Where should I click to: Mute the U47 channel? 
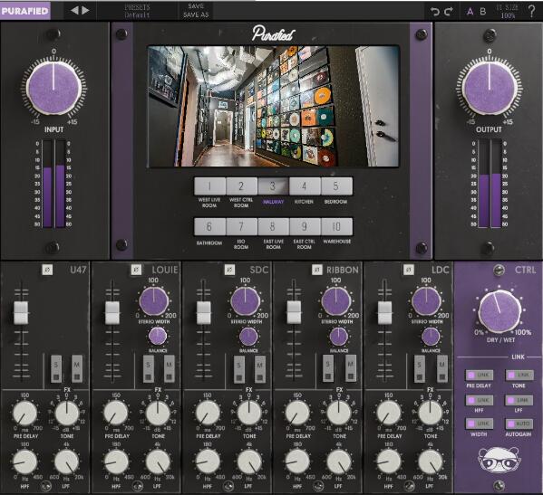click(77, 368)
